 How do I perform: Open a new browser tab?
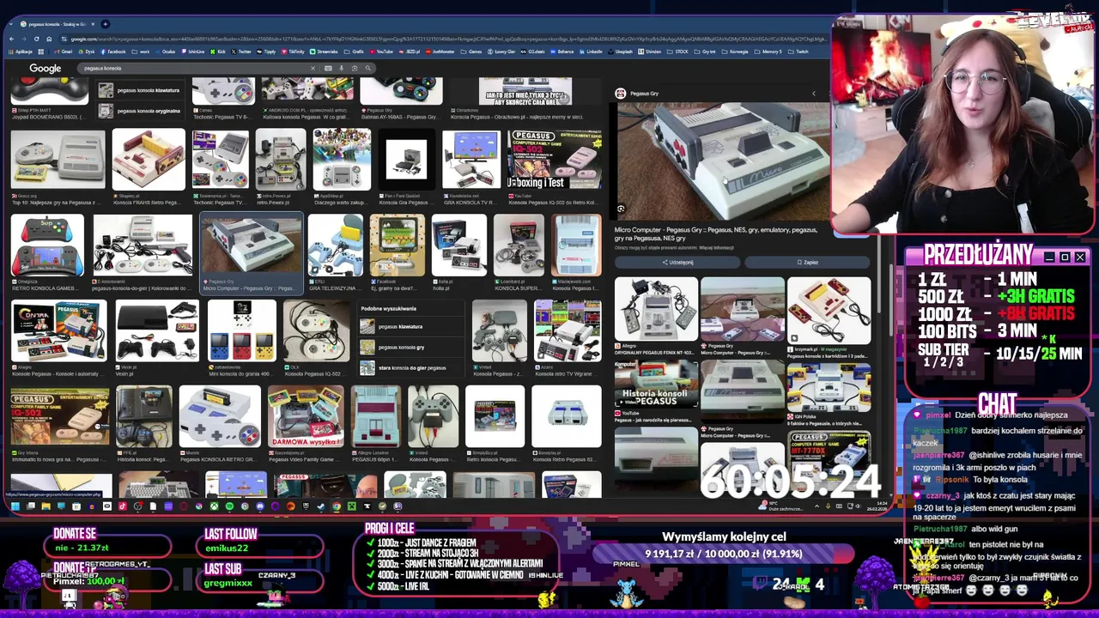coord(105,24)
